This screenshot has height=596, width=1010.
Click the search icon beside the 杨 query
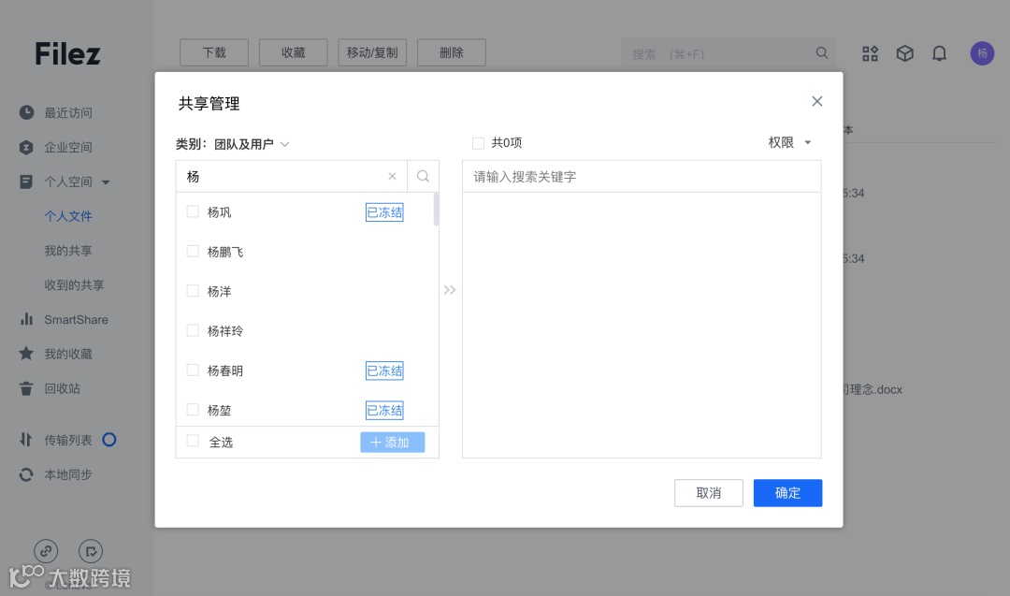[x=424, y=177]
